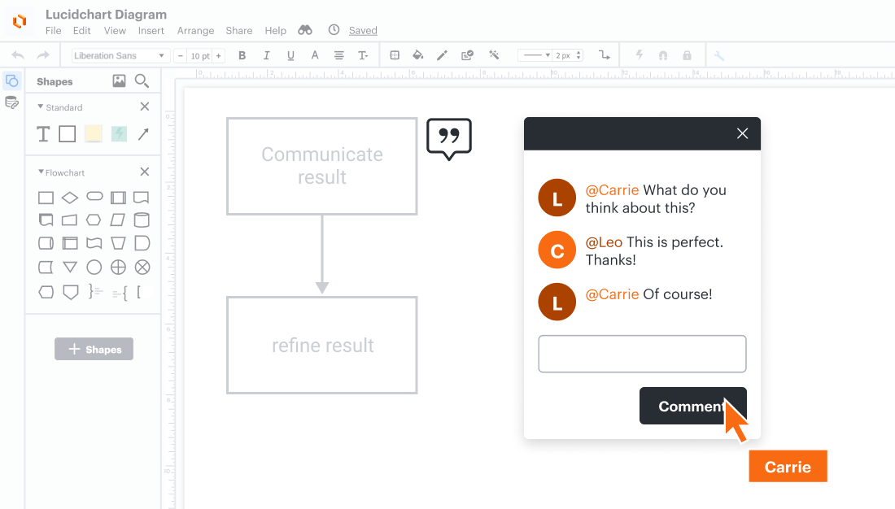Click the binoculars find icon

pos(305,30)
